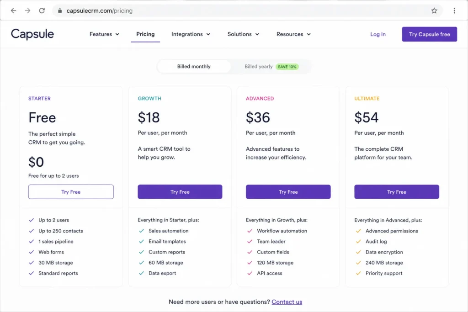468x312 pixels.
Task: Switch to Billed yearly option
Action: pos(259,67)
